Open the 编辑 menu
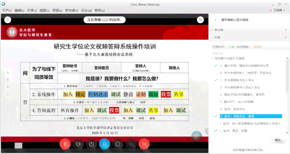Screen dimensions: 290x154 tap(19, 10)
